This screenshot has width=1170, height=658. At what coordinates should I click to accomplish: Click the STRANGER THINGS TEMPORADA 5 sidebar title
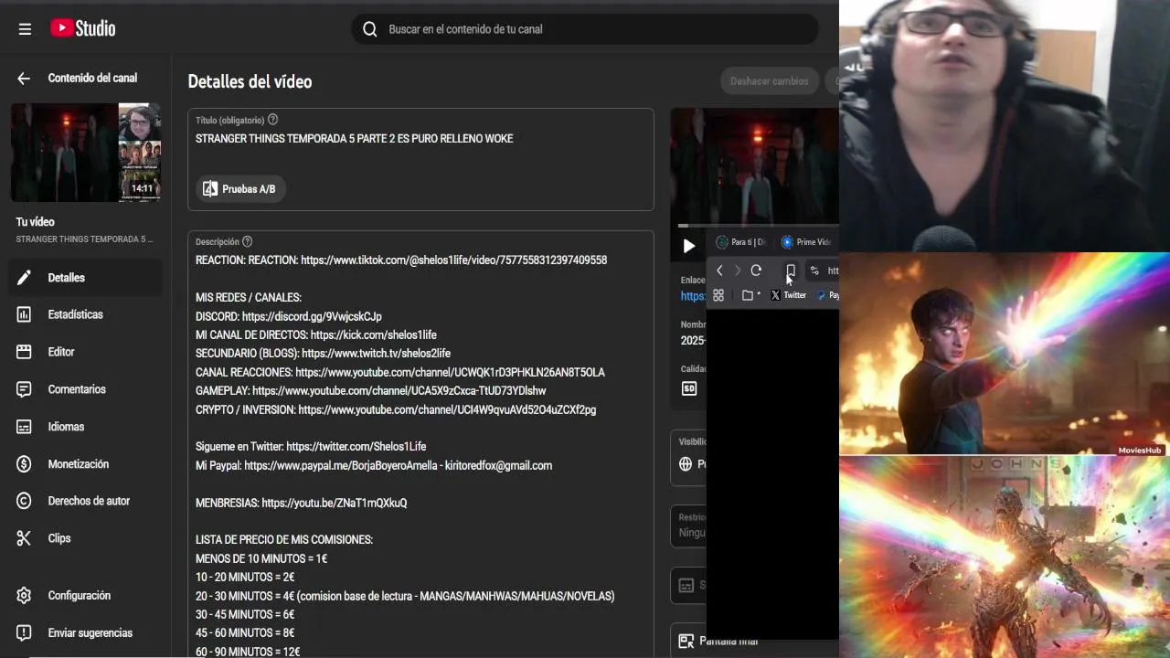point(84,239)
